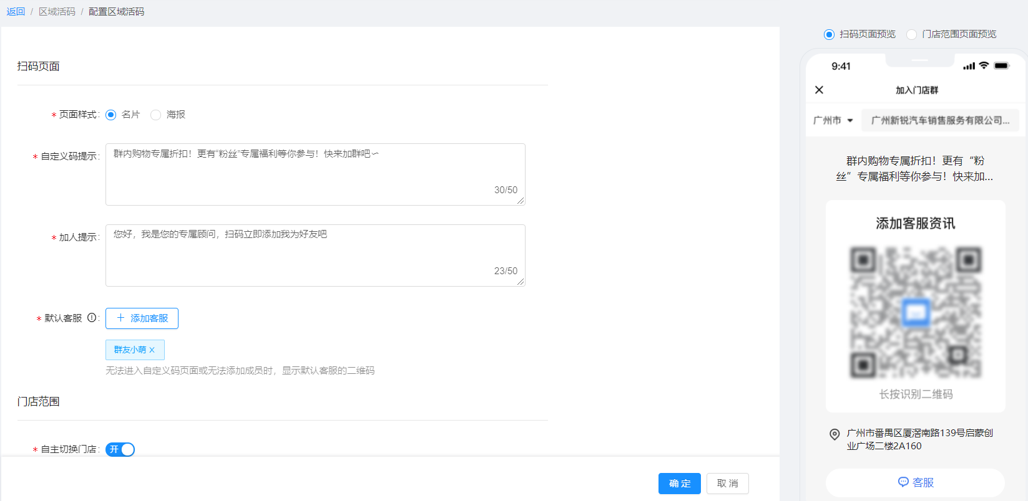Click the 23/50 character counter
1028x501 pixels.
(506, 271)
